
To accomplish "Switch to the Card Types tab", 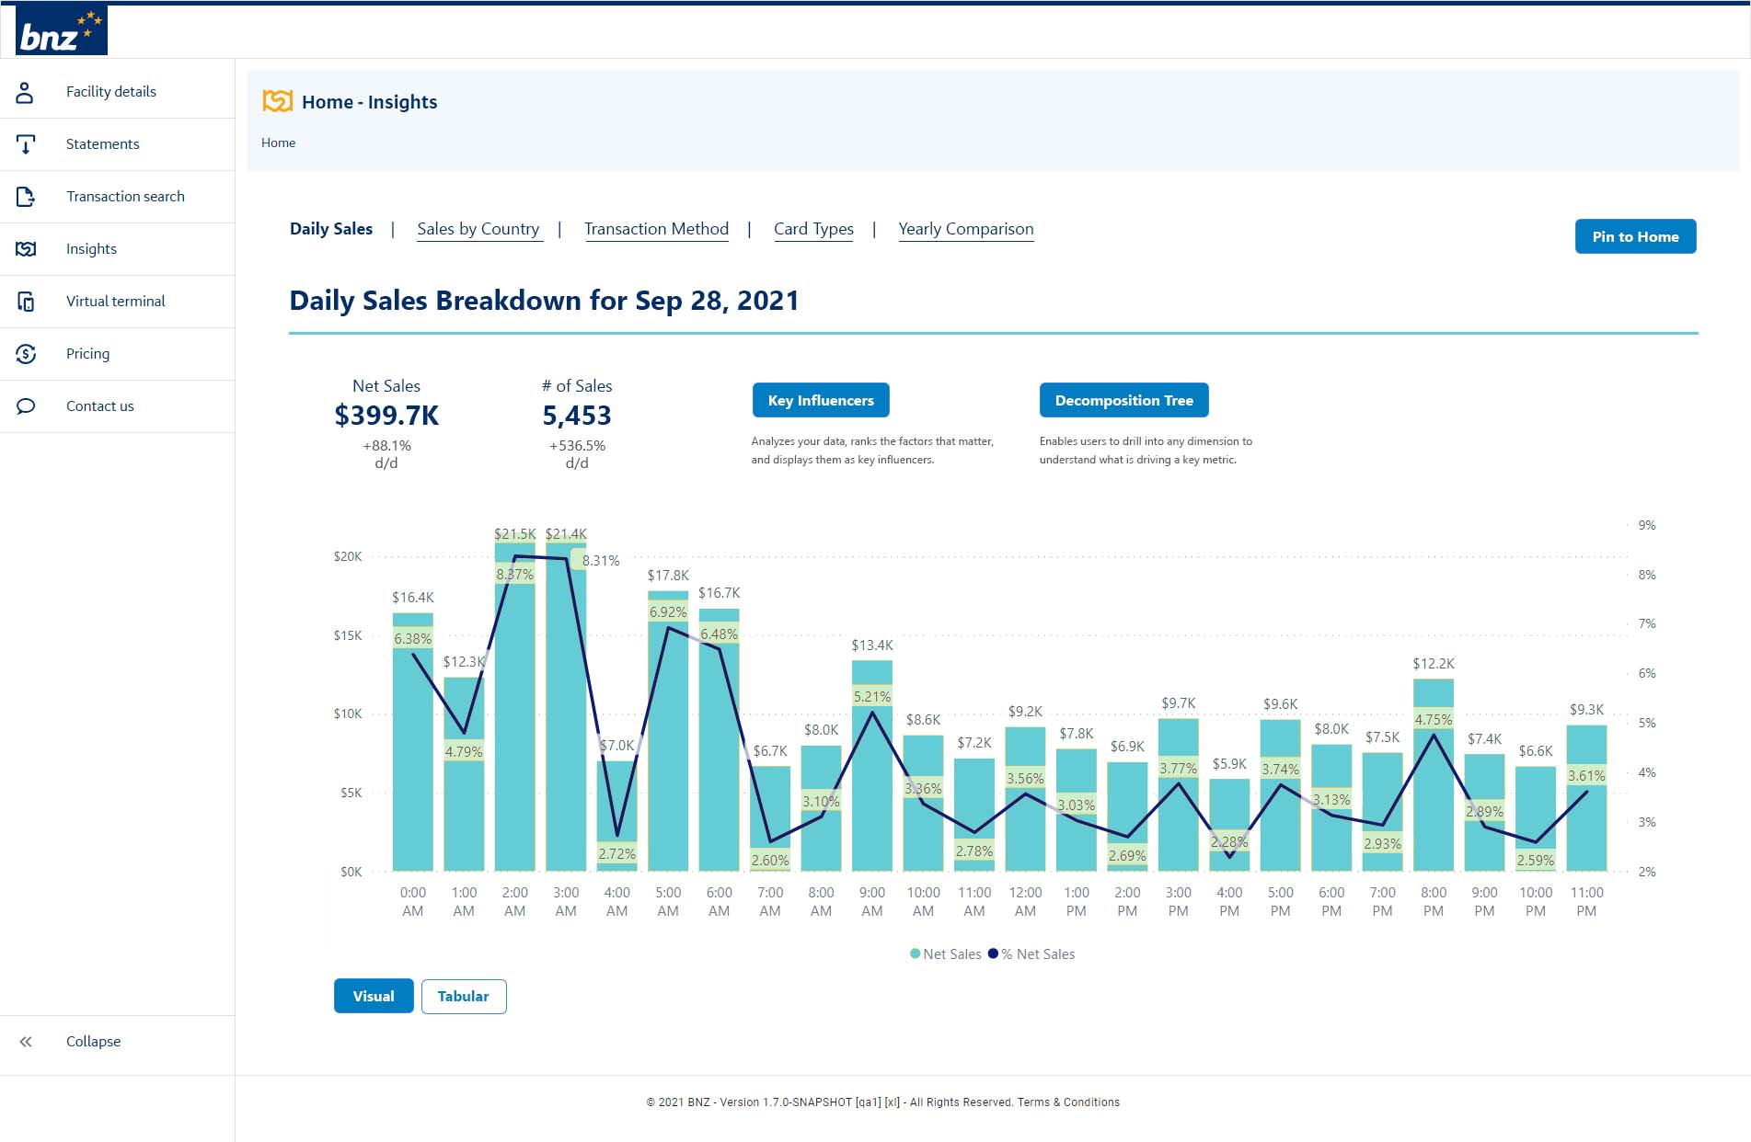I will coord(813,228).
